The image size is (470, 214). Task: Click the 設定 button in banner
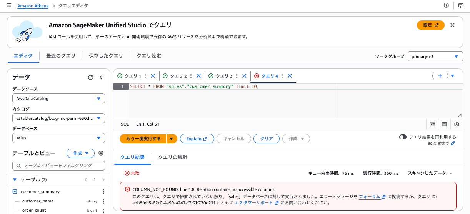(x=431, y=25)
